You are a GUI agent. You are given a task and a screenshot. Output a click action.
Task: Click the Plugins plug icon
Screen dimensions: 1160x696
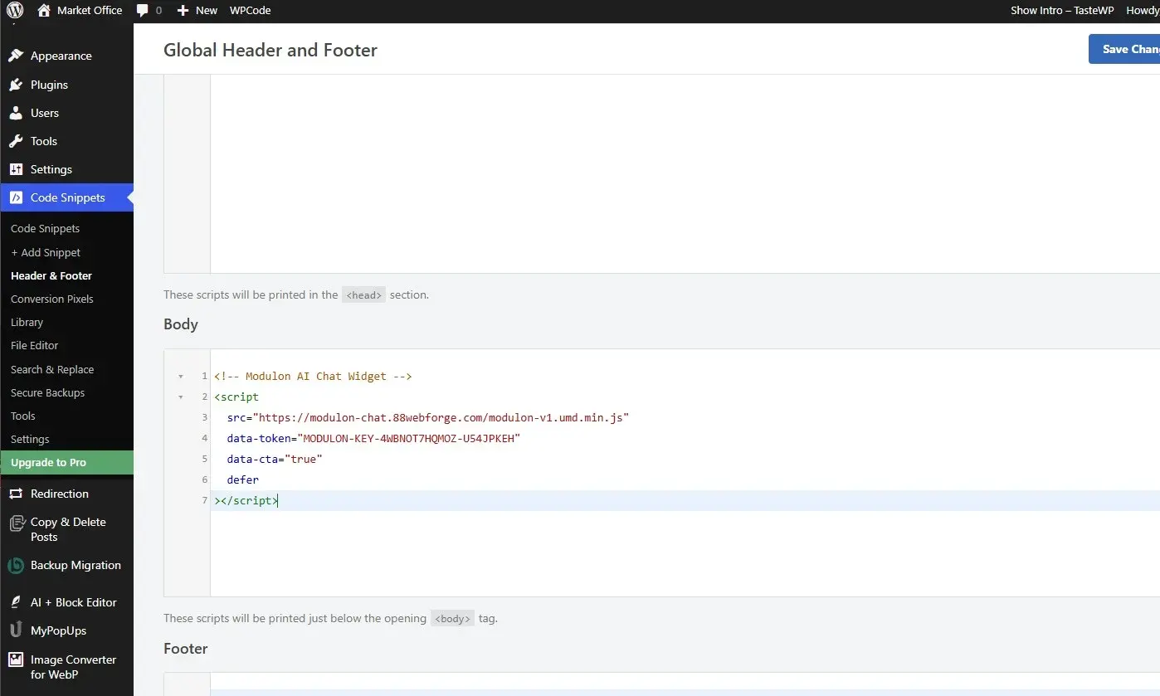point(16,85)
